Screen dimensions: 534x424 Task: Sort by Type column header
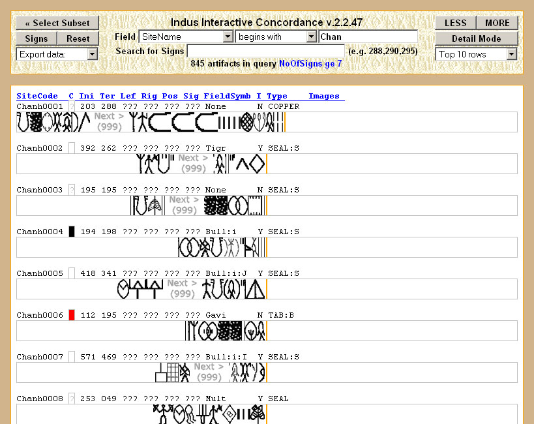(x=277, y=96)
